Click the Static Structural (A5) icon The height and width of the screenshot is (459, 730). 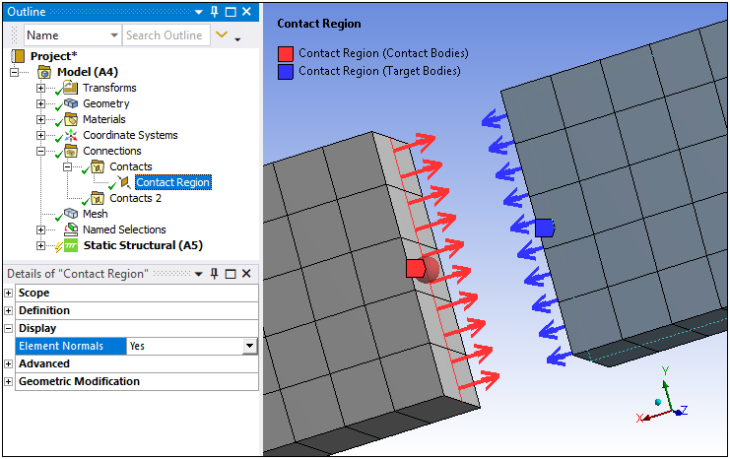pyautogui.click(x=71, y=245)
